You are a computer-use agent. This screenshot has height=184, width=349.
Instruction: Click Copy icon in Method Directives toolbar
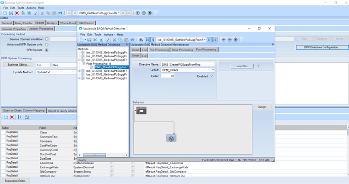120,39
